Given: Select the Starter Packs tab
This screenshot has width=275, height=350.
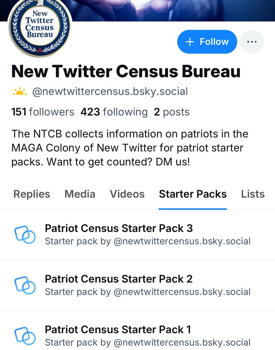Looking at the screenshot, I should tap(193, 194).
